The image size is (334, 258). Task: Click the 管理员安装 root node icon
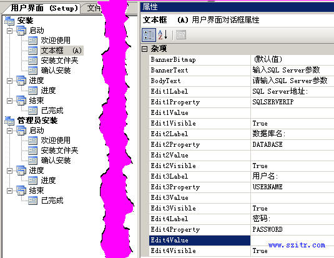(x=9, y=121)
